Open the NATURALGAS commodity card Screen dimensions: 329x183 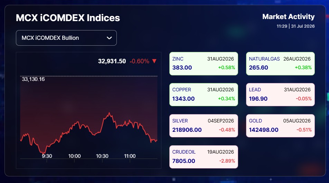click(280, 64)
